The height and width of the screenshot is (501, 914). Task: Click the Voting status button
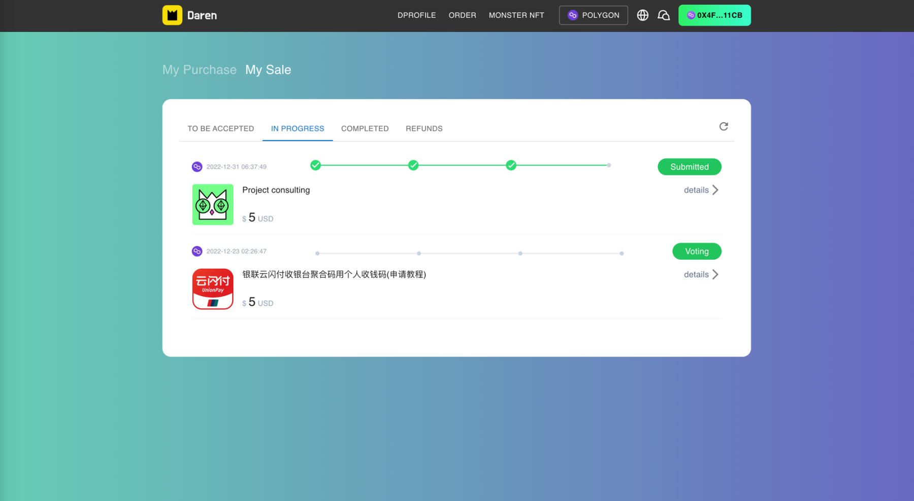(x=697, y=252)
